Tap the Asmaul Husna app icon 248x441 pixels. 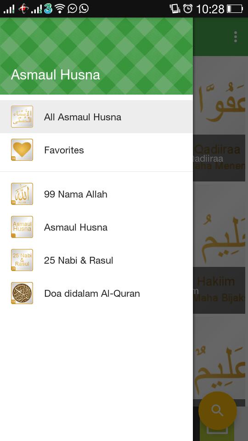point(22,227)
